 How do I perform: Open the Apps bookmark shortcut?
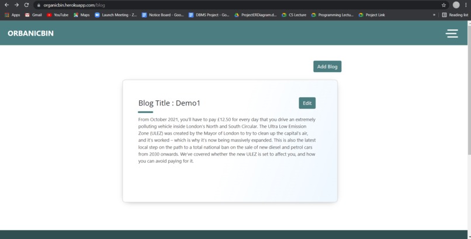pyautogui.click(x=12, y=15)
